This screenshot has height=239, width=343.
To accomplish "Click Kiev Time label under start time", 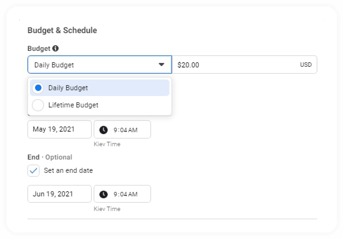I will pyautogui.click(x=107, y=144).
